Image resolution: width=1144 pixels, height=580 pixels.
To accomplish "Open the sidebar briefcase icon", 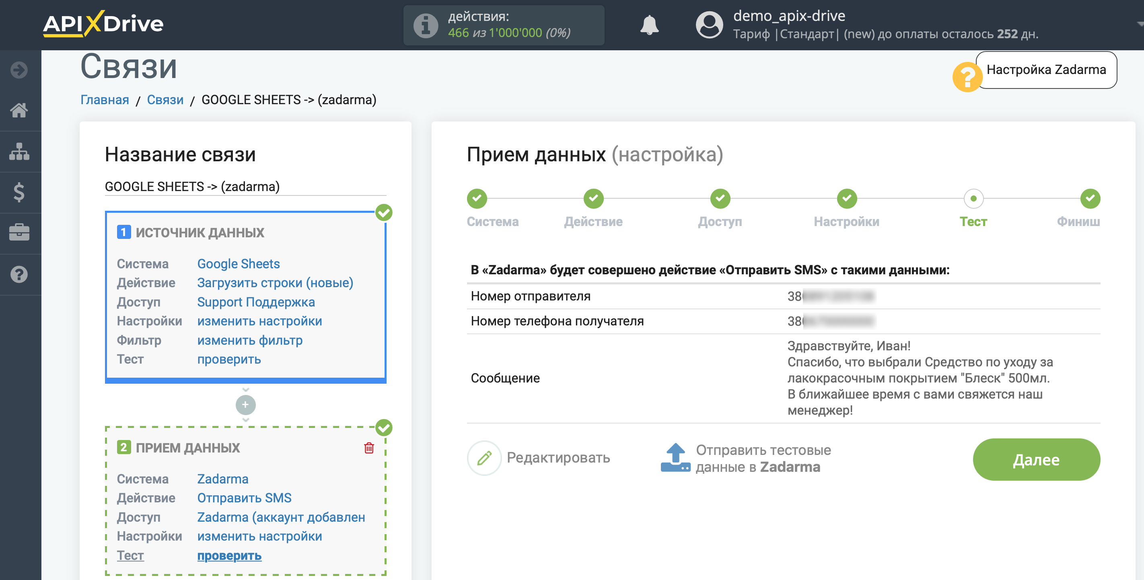I will 19,232.
